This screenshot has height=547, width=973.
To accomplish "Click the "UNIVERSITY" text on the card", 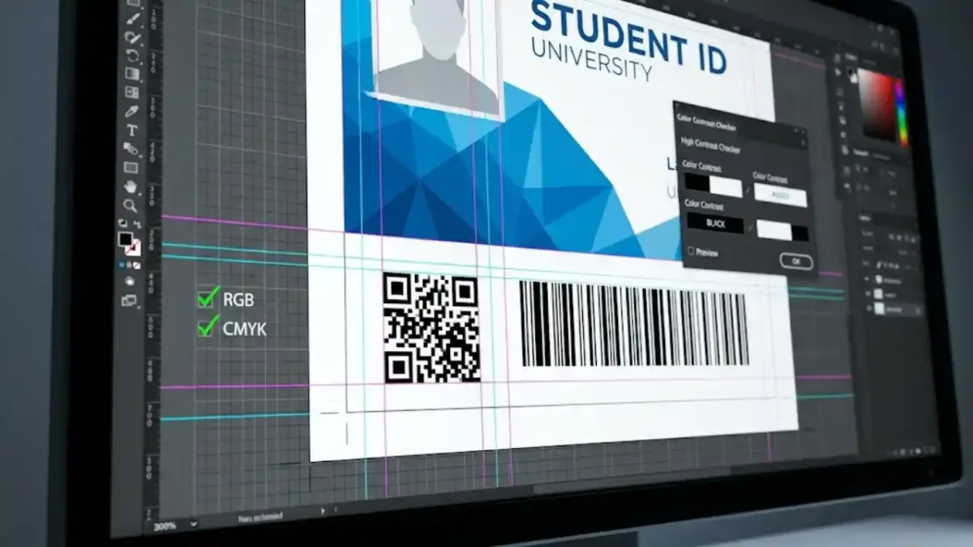I will click(x=592, y=59).
